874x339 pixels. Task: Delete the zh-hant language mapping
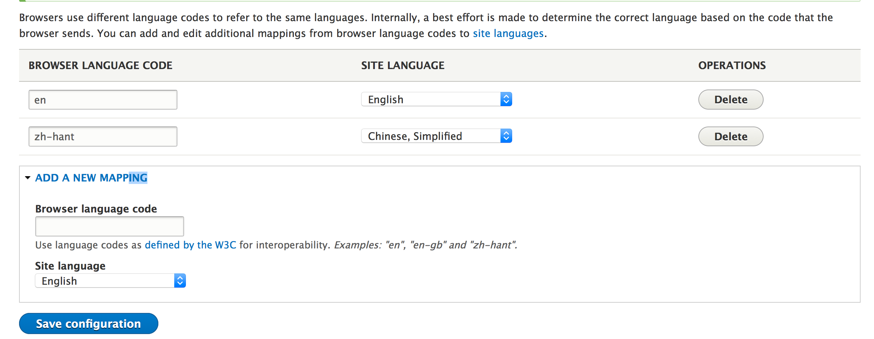coord(730,136)
